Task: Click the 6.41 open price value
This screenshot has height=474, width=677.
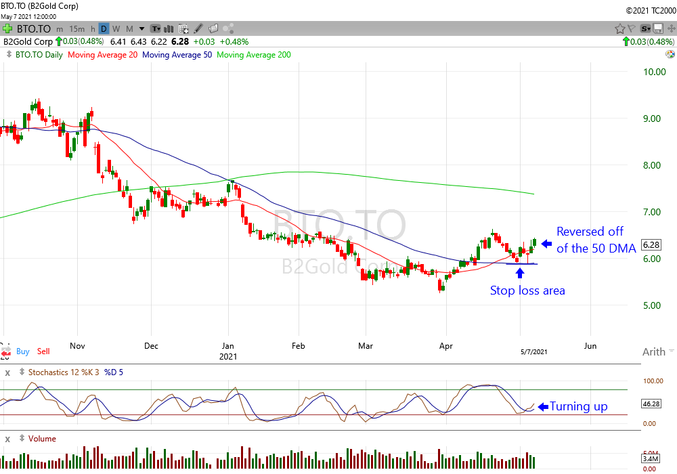Action: [118, 42]
